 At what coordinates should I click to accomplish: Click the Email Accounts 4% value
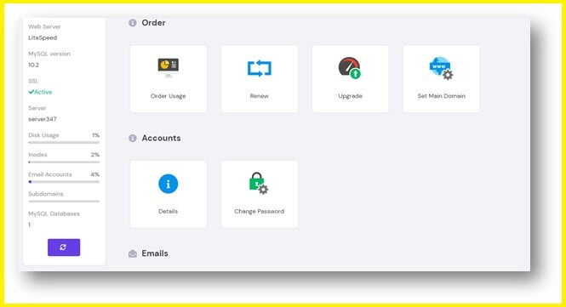click(x=95, y=174)
